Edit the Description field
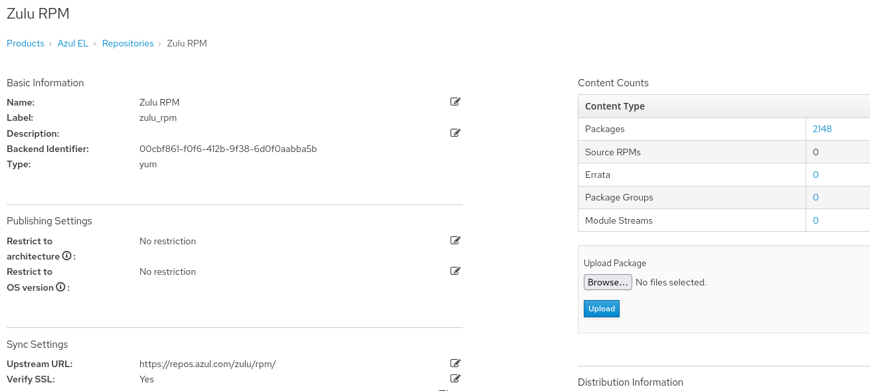This screenshot has height=391, width=870. click(x=455, y=133)
